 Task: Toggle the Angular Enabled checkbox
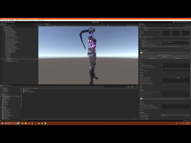(161, 76)
